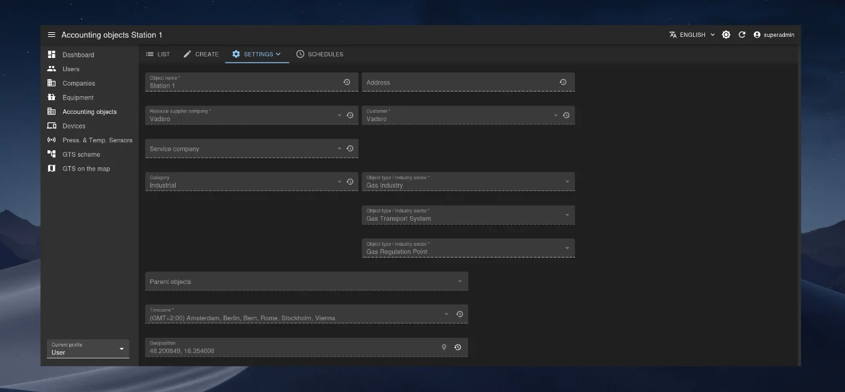Switch to the List tab
This screenshot has height=392, width=845.
(158, 54)
